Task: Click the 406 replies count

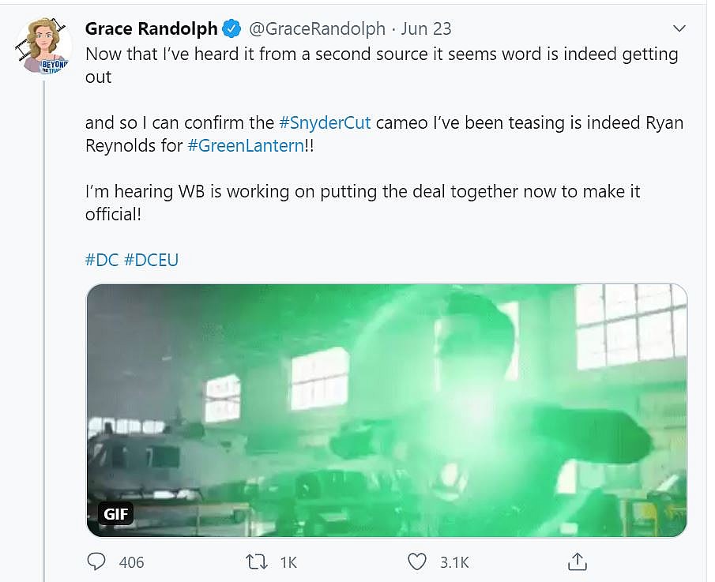Action: (131, 562)
